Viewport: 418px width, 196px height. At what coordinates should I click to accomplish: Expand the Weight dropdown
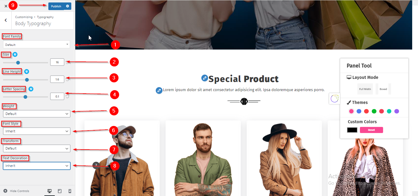tap(37, 114)
